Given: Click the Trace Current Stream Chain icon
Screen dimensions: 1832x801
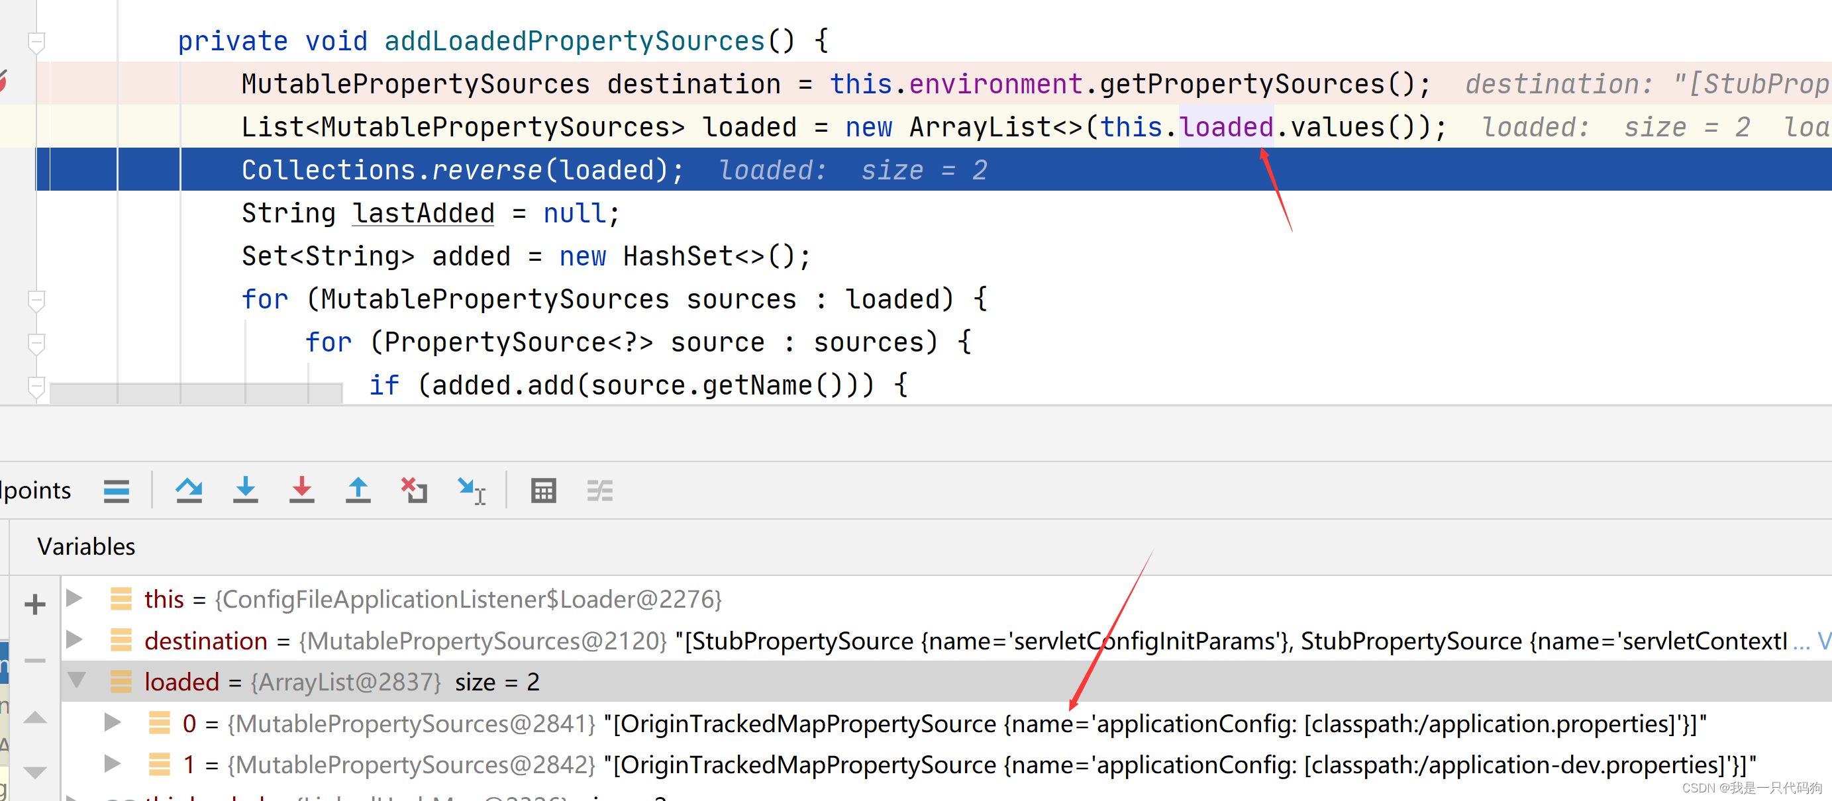Looking at the screenshot, I should pyautogui.click(x=599, y=491).
